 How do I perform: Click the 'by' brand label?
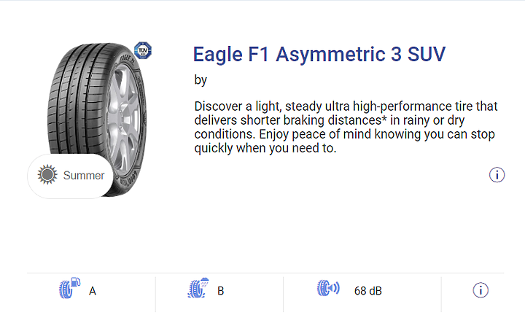pos(201,80)
